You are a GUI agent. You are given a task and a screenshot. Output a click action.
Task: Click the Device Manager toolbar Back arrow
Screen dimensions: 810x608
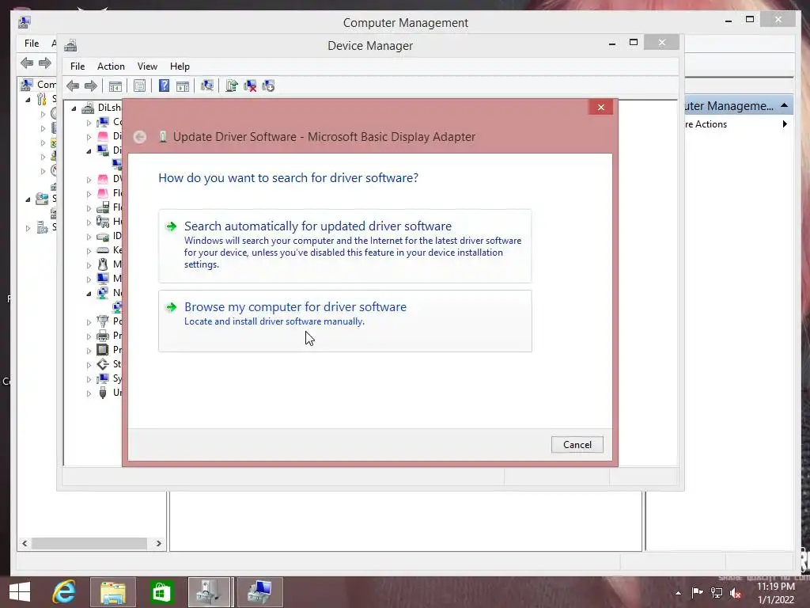73,85
